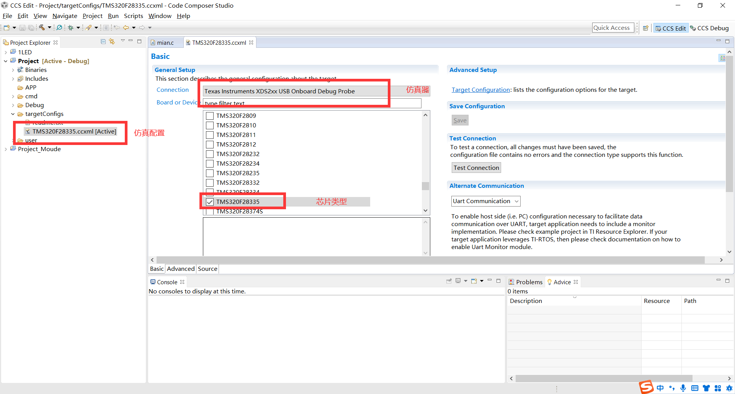Expand the Project_Moude project node
The height and width of the screenshot is (394, 735).
coord(6,149)
